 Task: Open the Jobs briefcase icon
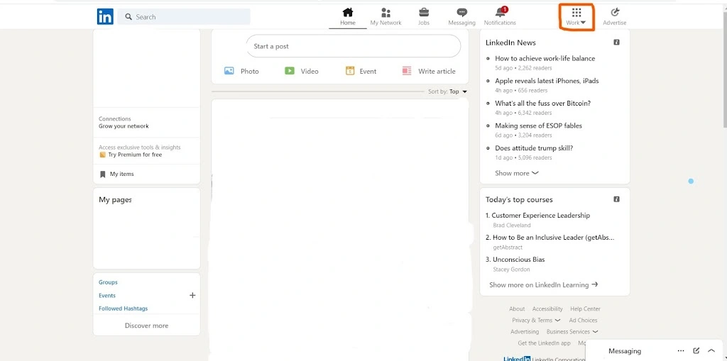point(424,12)
